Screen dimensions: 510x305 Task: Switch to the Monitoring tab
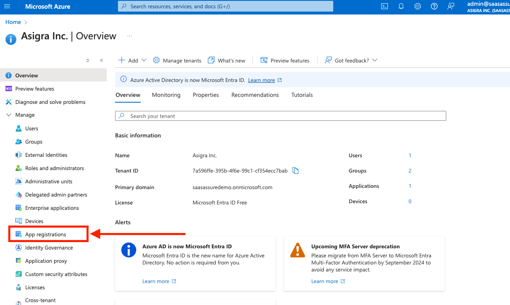[x=166, y=95]
